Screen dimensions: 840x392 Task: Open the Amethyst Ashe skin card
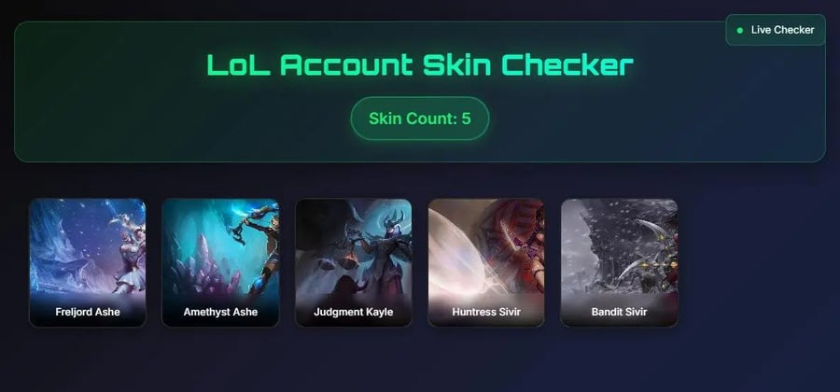[x=220, y=262]
